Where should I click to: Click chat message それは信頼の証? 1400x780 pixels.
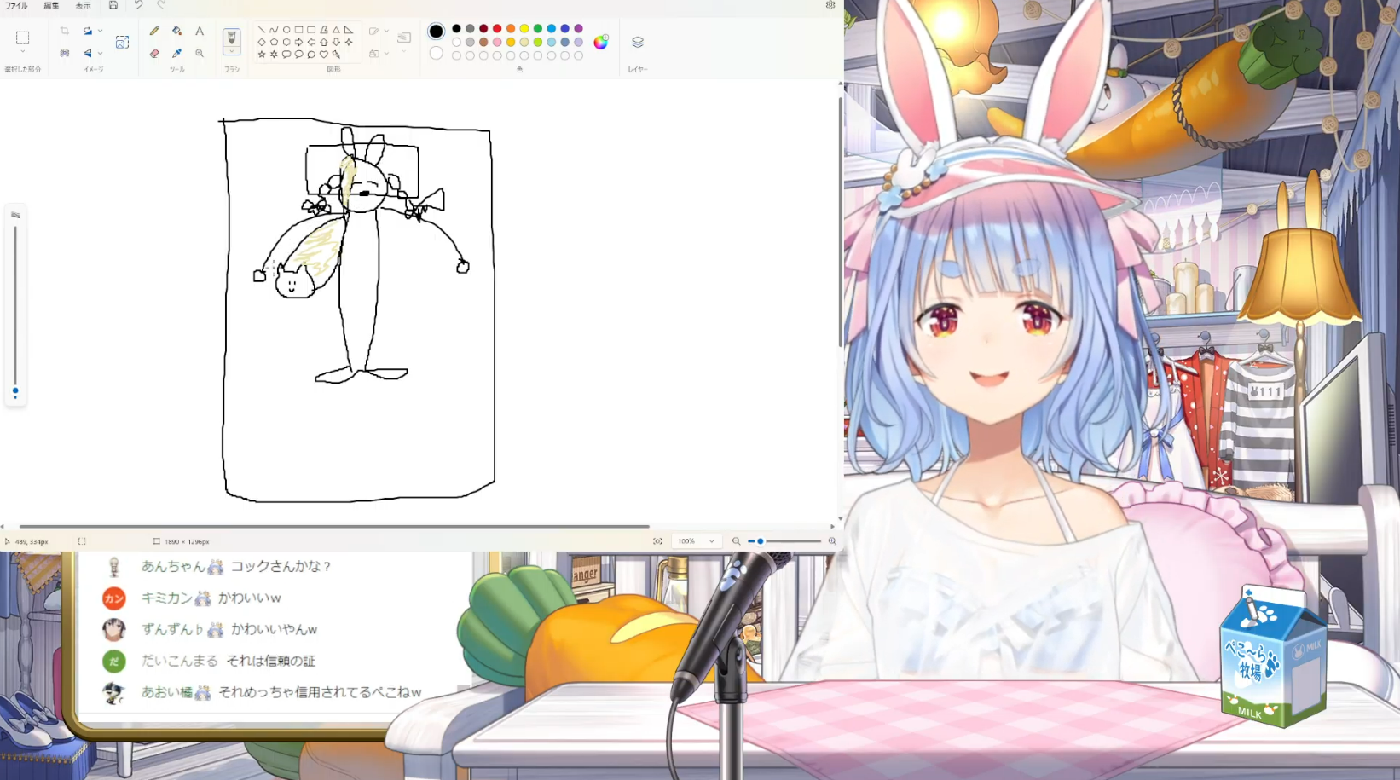(271, 661)
